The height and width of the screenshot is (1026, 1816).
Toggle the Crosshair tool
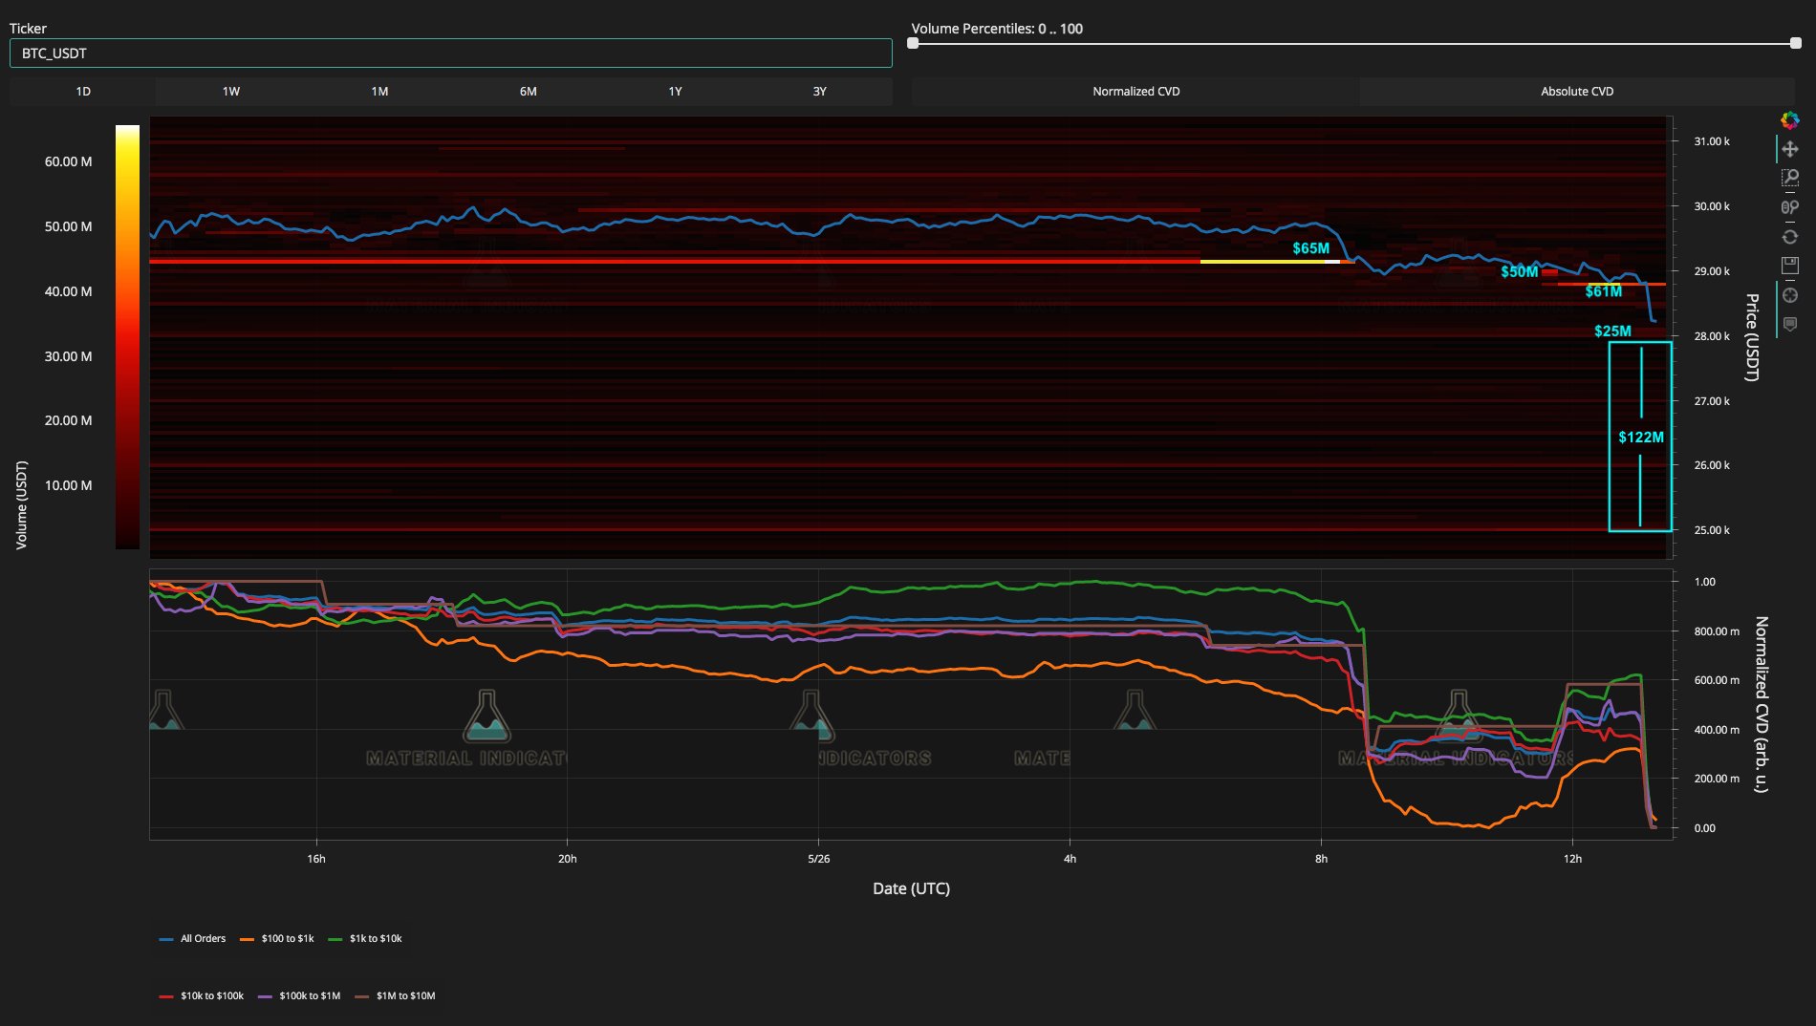pos(1789,295)
